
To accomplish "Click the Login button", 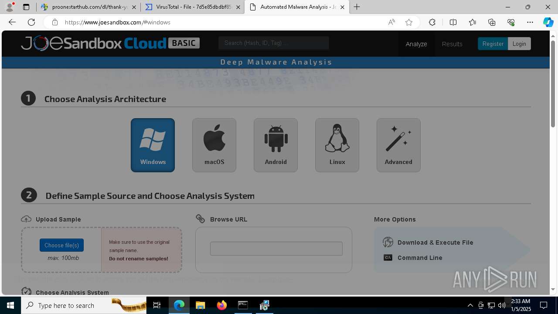I will (519, 44).
